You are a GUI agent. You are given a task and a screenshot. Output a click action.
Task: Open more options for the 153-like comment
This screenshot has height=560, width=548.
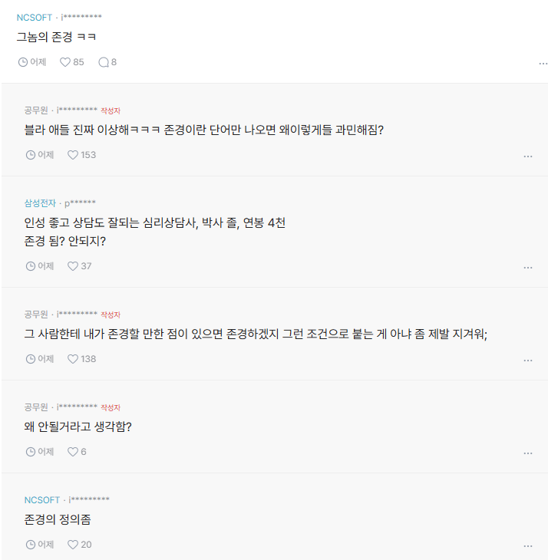(x=527, y=156)
